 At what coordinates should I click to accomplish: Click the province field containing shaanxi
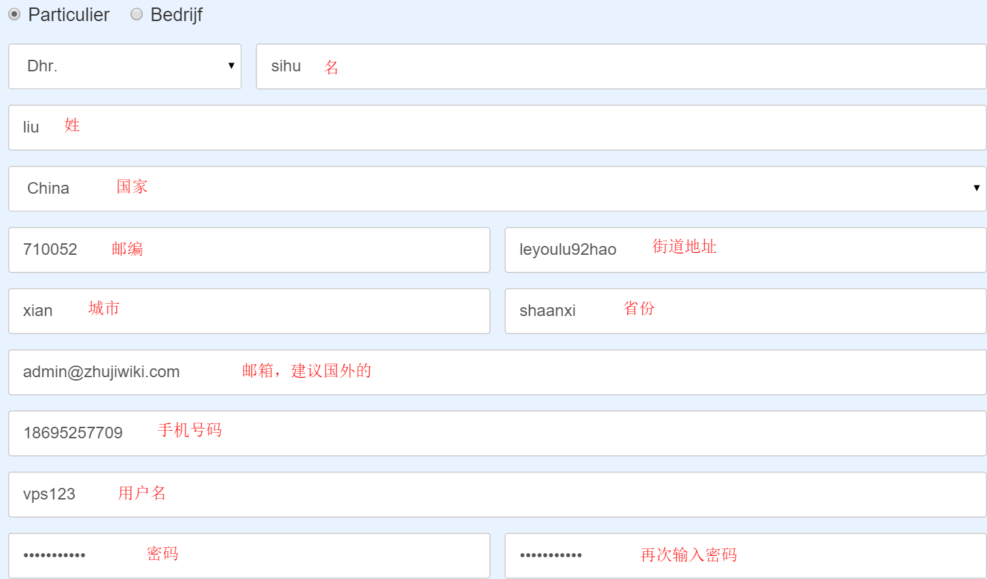(x=746, y=311)
